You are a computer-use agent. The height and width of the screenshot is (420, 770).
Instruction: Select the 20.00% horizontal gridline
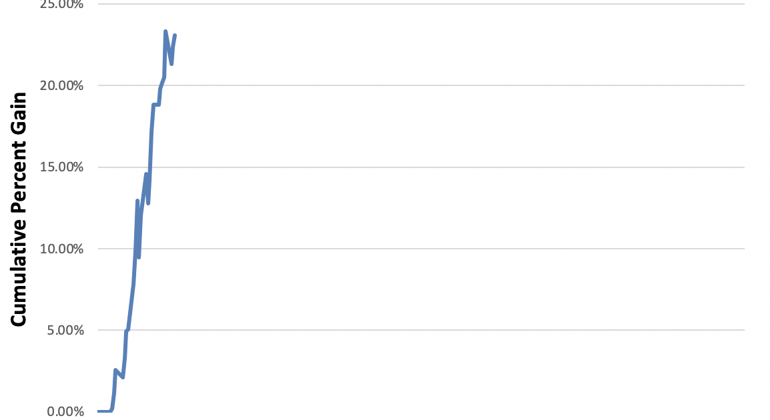pos(454,85)
